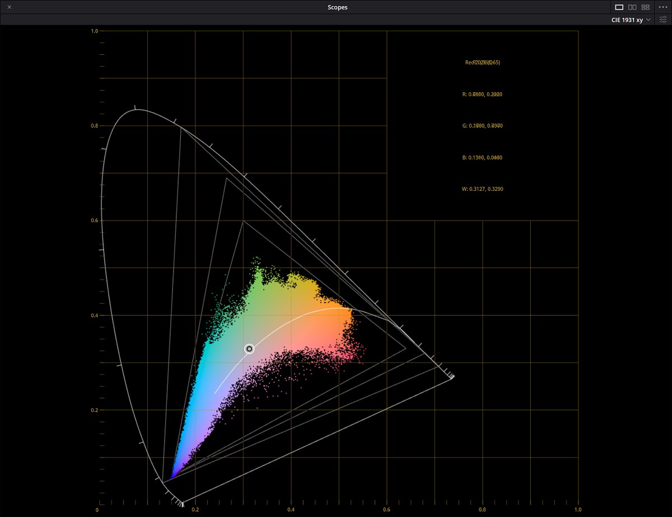Click the gamut name label ending in D65)
Viewport: 672px width, 517px height.
click(x=483, y=63)
